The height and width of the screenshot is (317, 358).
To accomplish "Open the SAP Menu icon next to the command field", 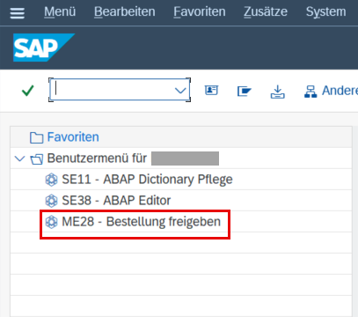I will click(x=211, y=90).
